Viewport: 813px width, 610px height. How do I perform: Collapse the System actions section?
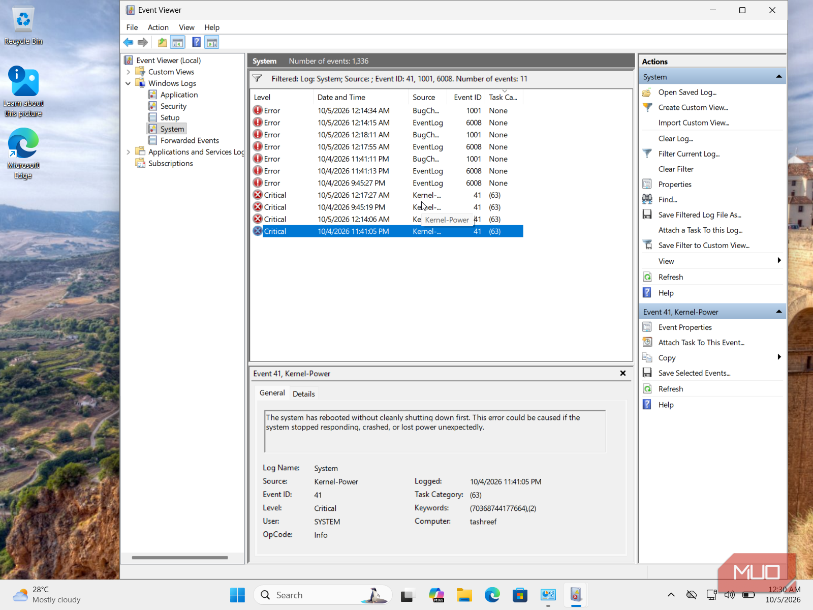778,77
